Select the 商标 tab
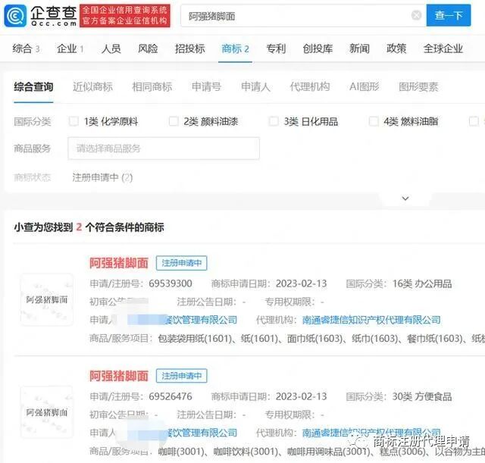 [x=235, y=48]
